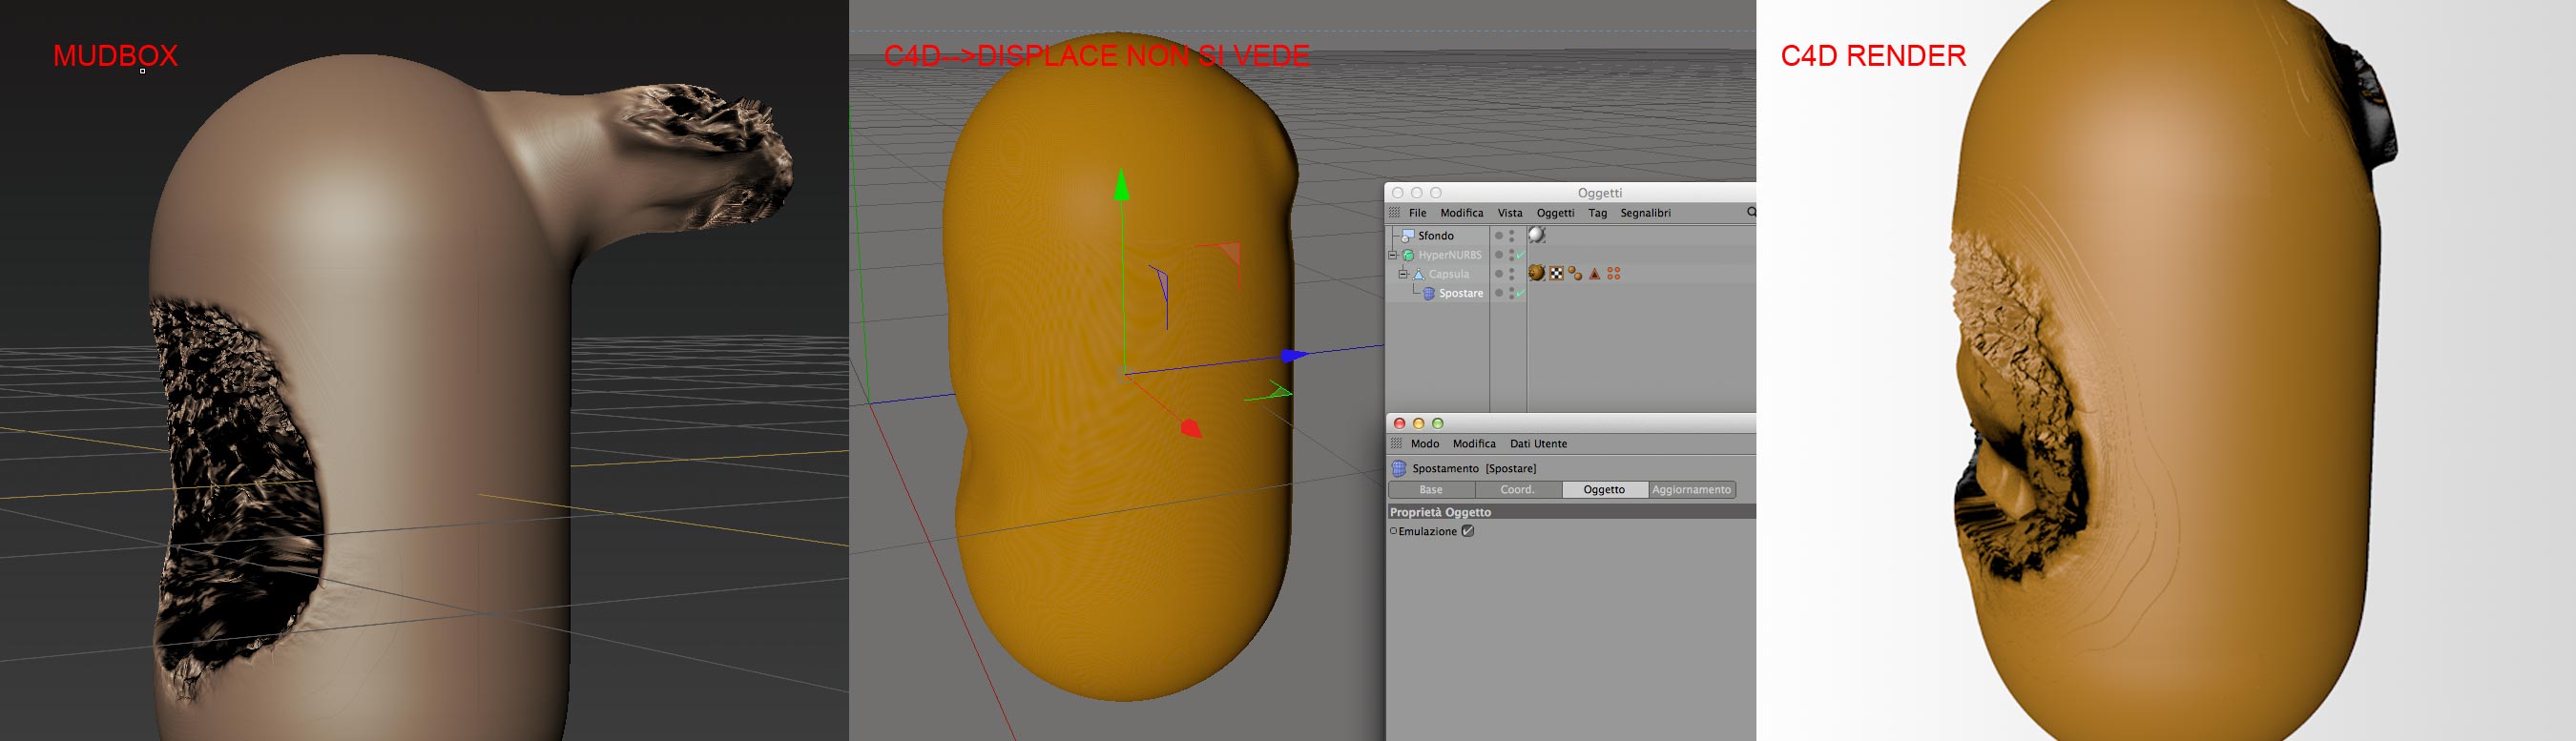2576x741 pixels.
Task: Select the four orange dots tag on Capsula
Action: point(1613,273)
